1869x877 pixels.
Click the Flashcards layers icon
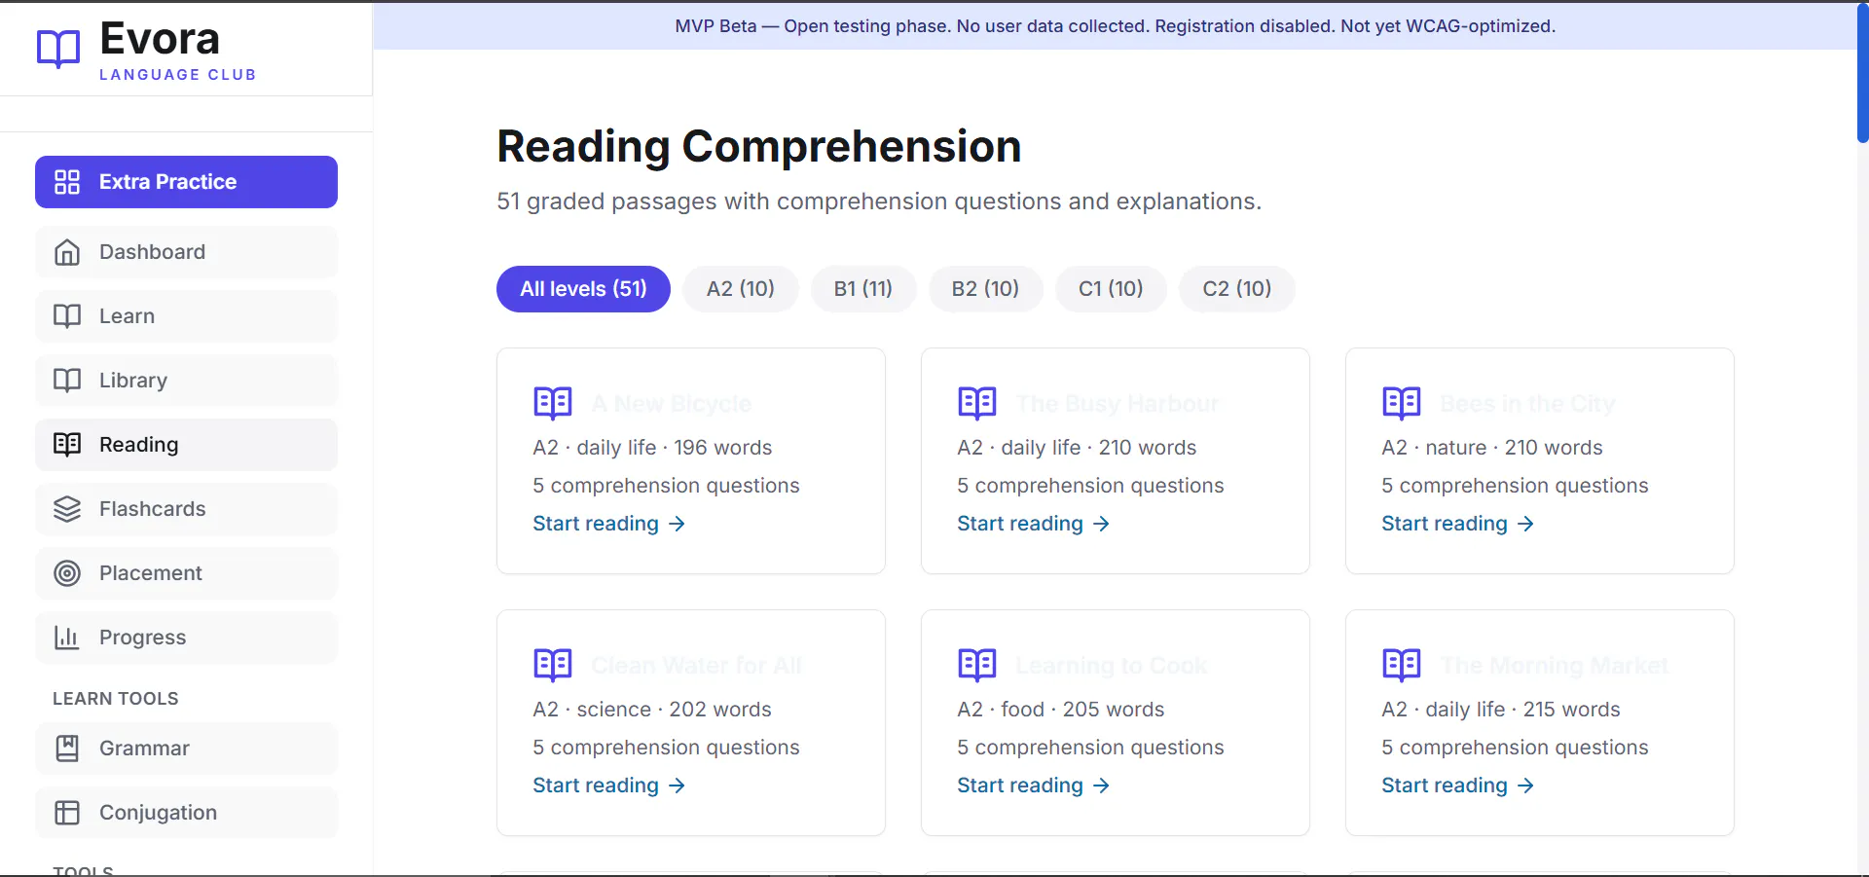tap(67, 509)
